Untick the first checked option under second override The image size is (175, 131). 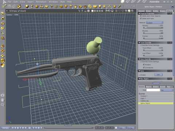(x=144, y=65)
